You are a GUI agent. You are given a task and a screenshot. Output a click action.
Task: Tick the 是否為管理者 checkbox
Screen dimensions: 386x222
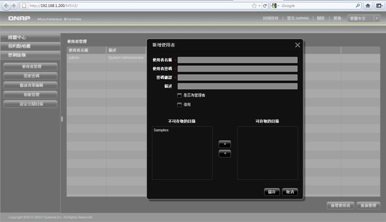point(179,95)
